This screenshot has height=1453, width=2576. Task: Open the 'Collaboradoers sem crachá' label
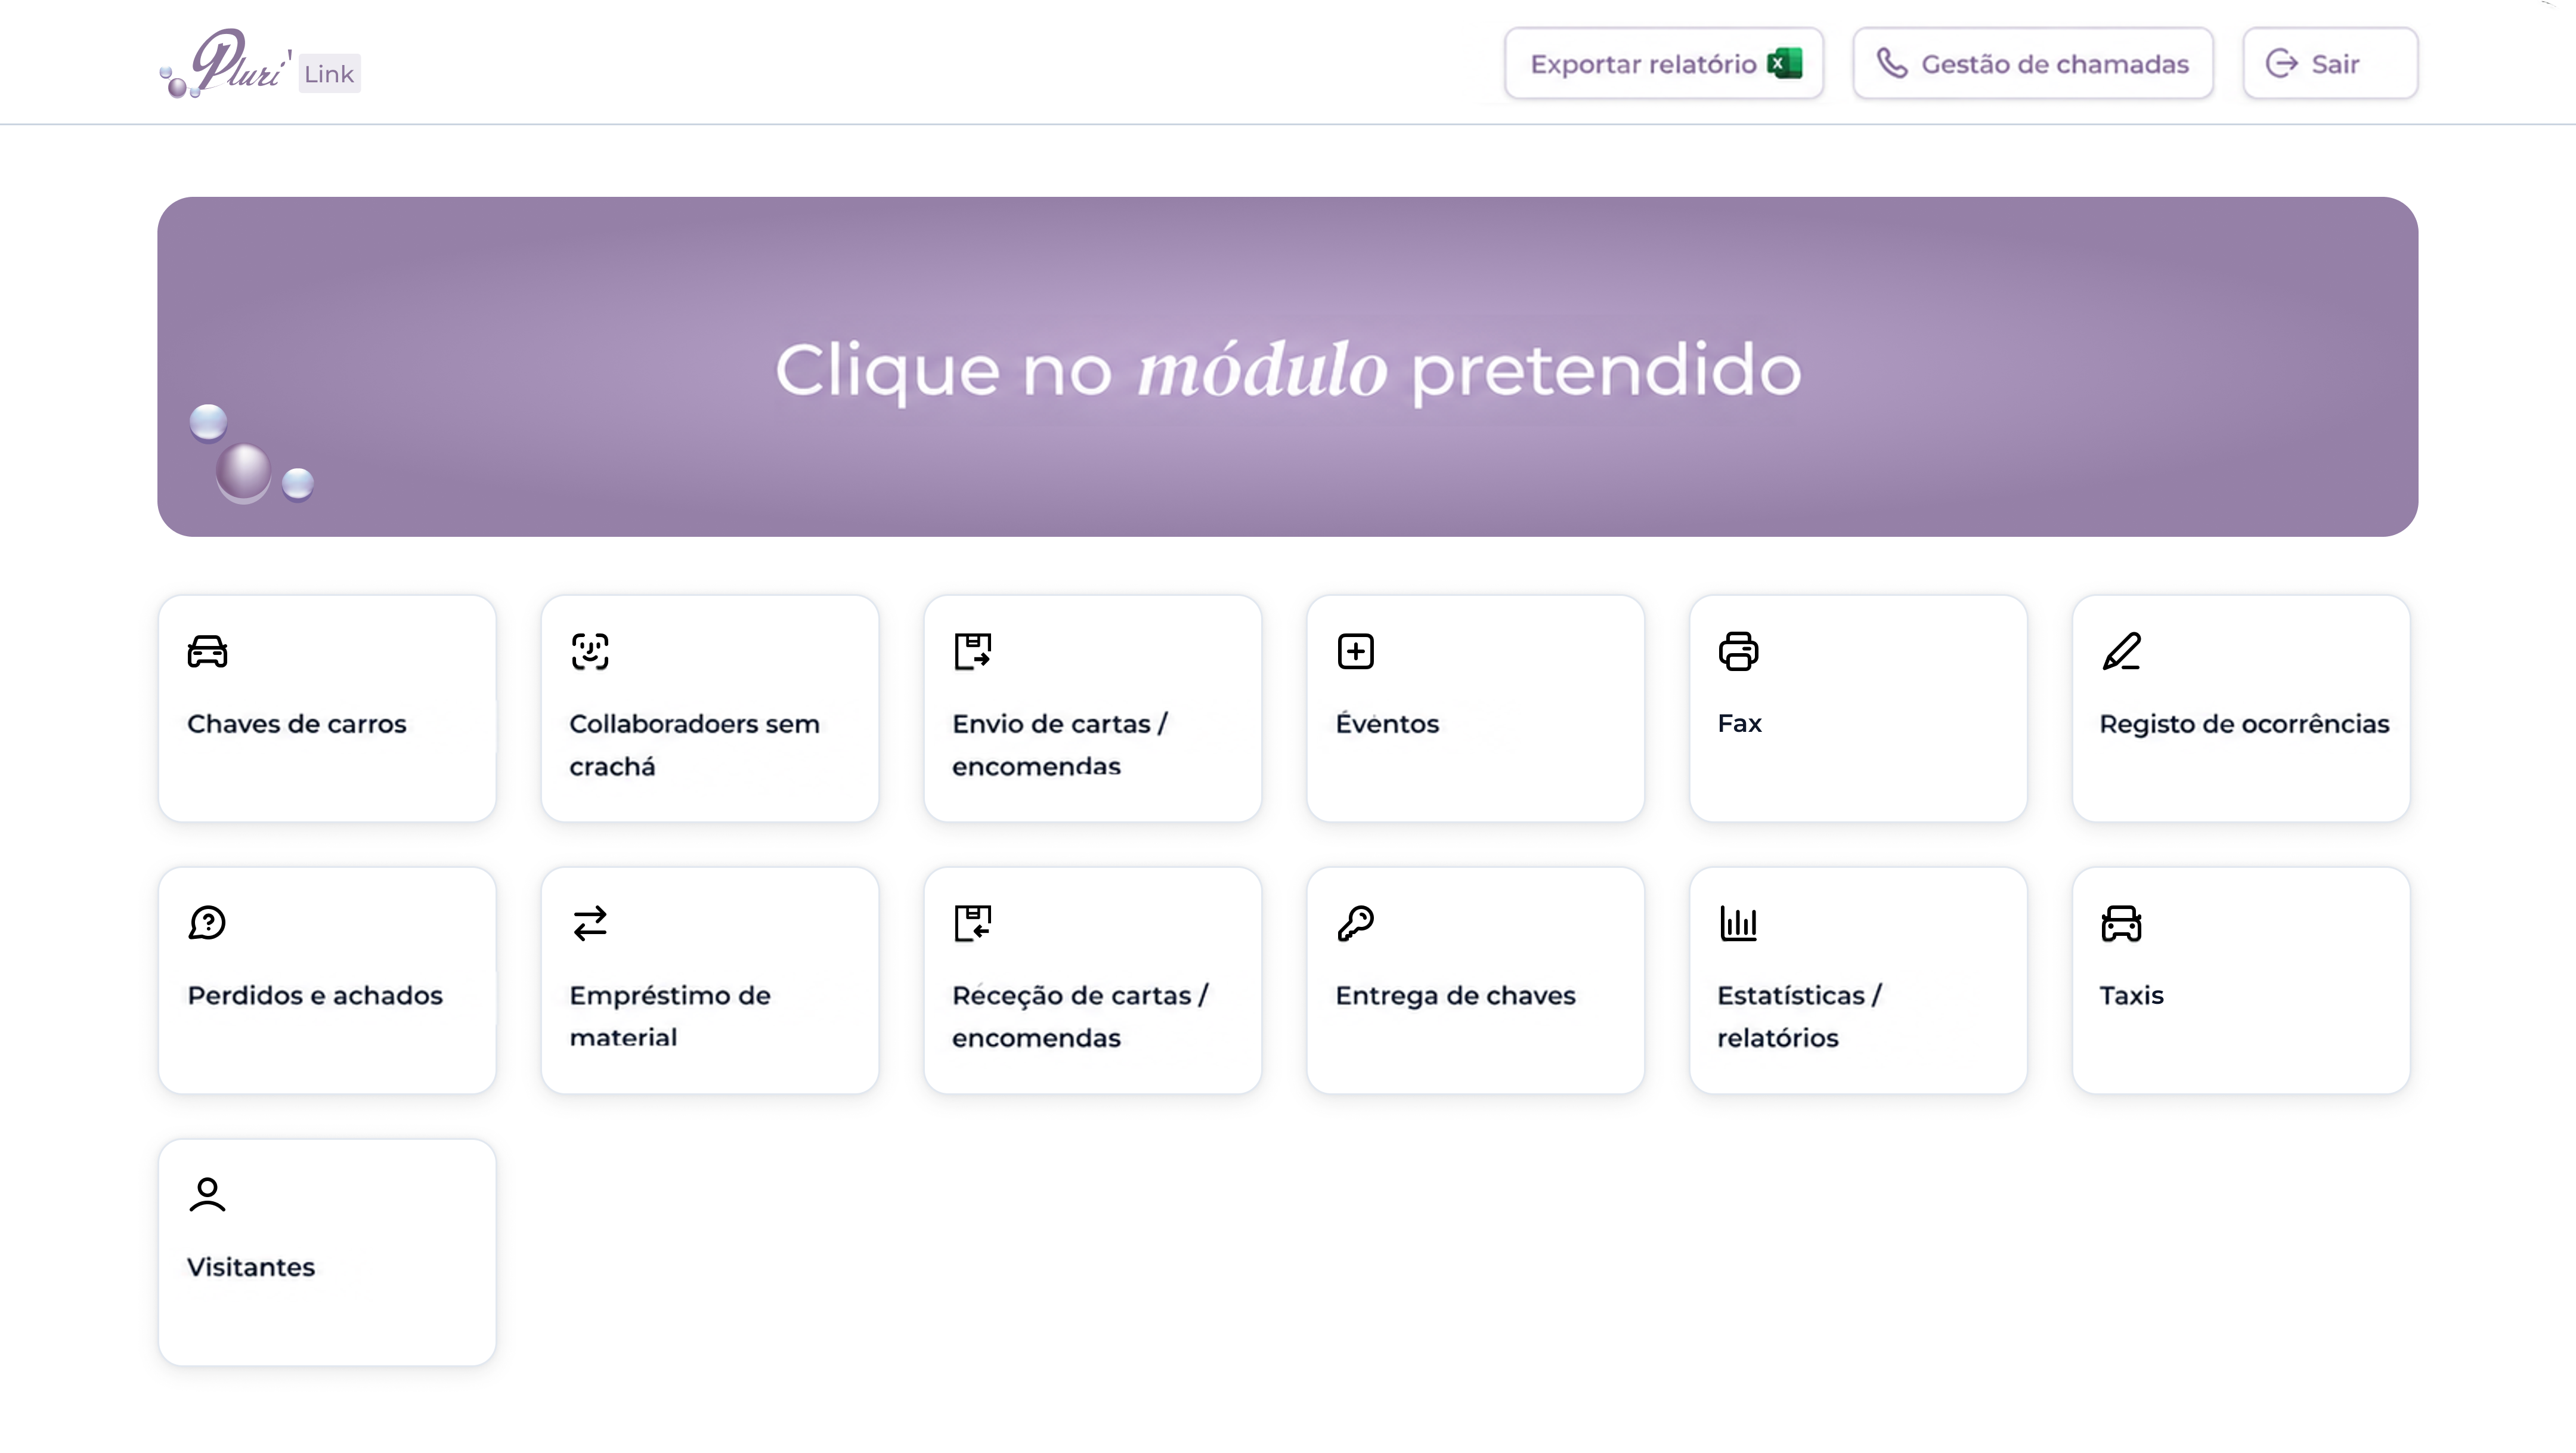pos(694,745)
